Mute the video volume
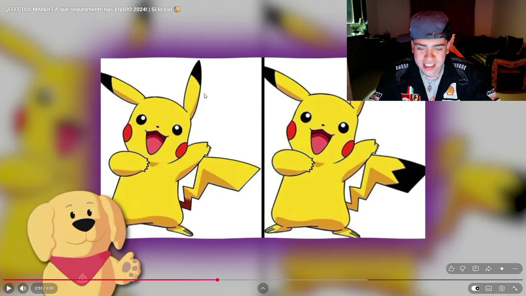526x296 pixels. (x=23, y=288)
